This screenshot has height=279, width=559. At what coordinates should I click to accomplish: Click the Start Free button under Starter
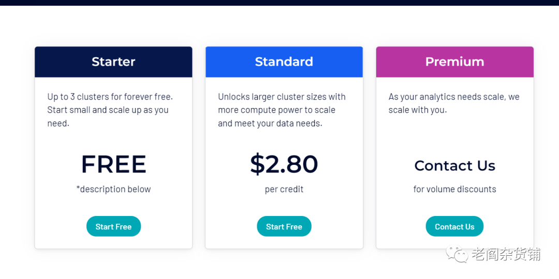[x=113, y=226]
